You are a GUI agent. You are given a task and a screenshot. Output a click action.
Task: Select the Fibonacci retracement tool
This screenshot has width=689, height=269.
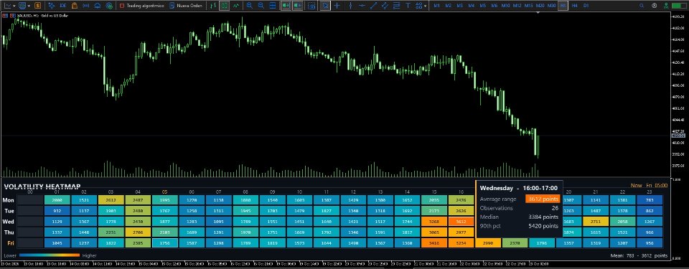click(x=396, y=6)
